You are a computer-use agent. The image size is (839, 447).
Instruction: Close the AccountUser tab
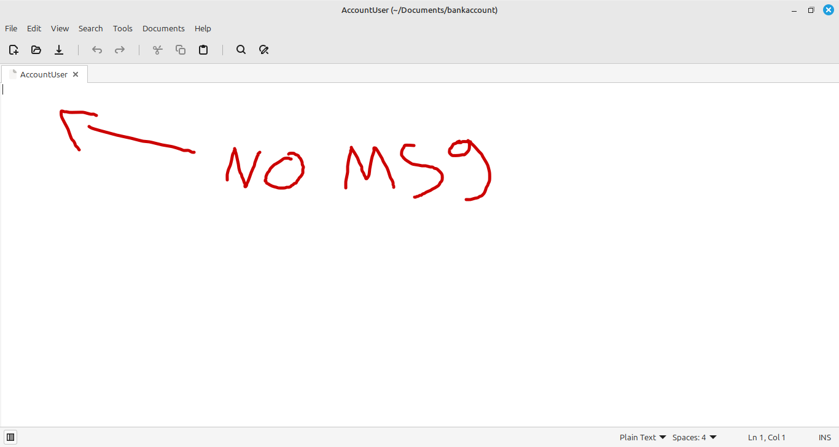[76, 74]
